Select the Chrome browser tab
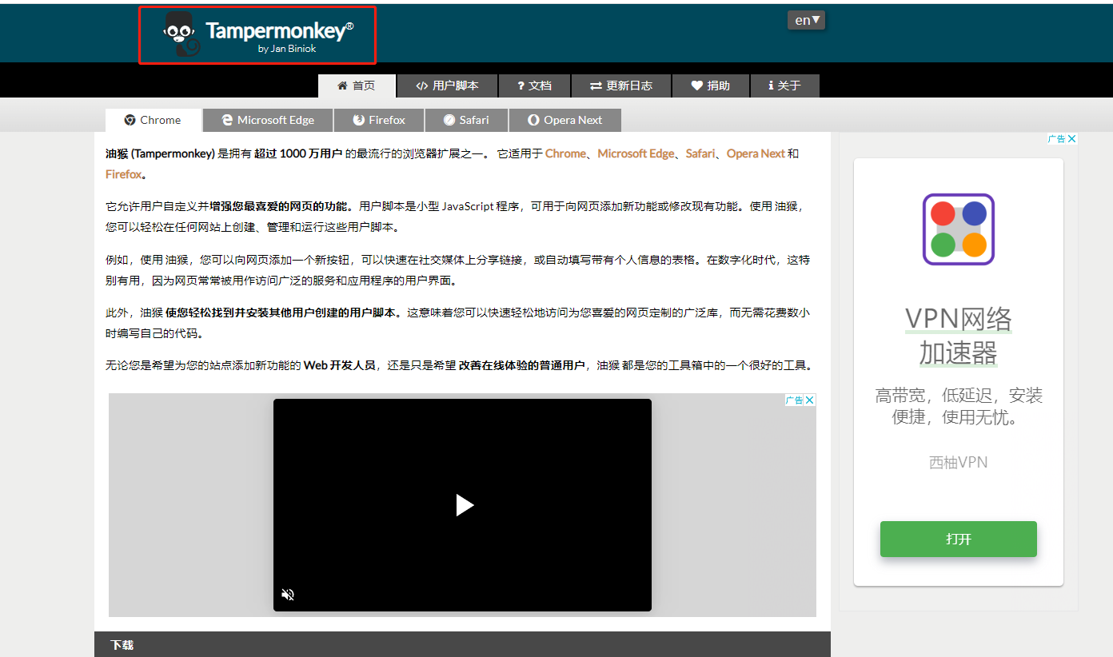 tap(154, 120)
